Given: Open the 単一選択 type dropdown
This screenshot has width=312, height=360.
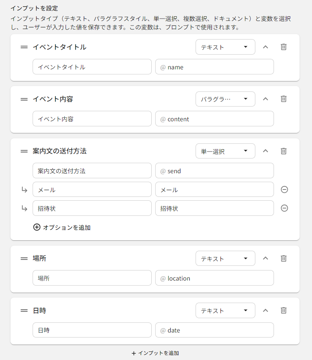Looking at the screenshot, I should click(225, 151).
